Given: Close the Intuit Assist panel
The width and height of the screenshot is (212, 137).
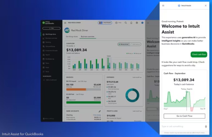Looking at the screenshot, I should click(205, 6).
